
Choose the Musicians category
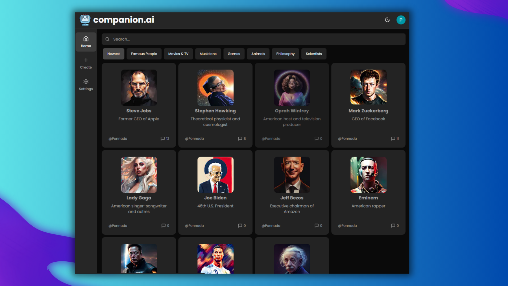coord(208,54)
